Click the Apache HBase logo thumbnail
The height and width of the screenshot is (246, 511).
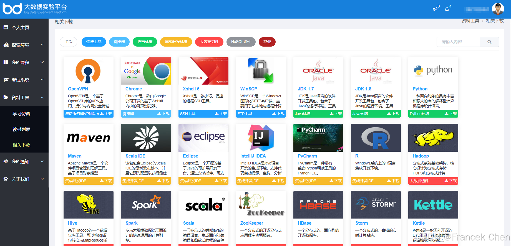(318, 205)
